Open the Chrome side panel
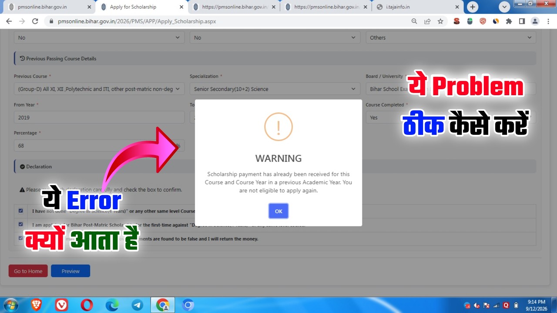This screenshot has height=313, width=557. click(522, 21)
